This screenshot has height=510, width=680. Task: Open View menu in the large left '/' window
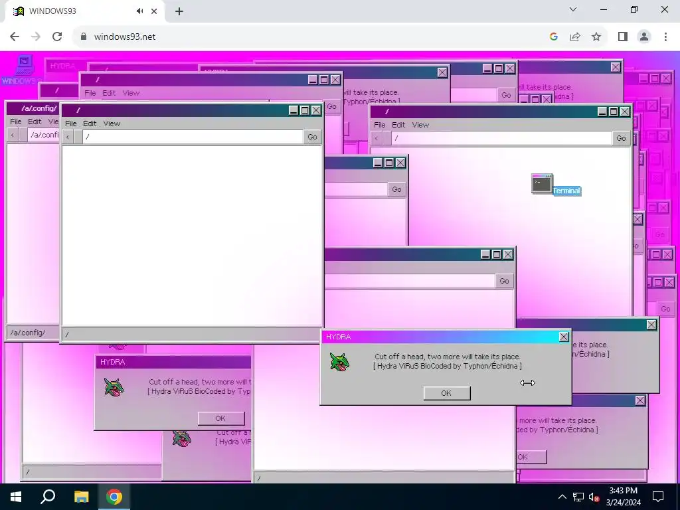112,124
